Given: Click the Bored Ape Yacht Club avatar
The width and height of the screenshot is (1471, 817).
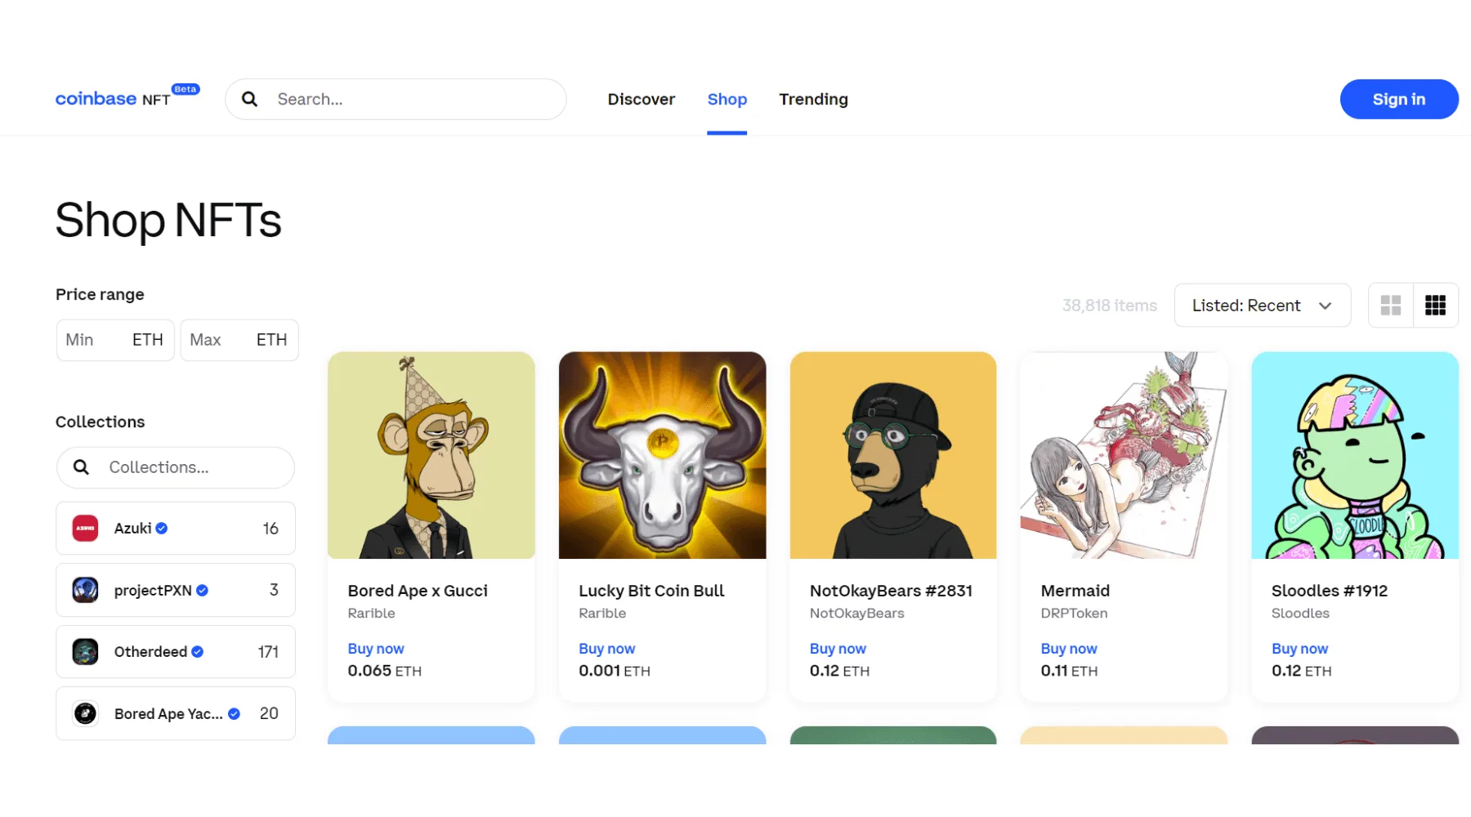Looking at the screenshot, I should point(85,713).
